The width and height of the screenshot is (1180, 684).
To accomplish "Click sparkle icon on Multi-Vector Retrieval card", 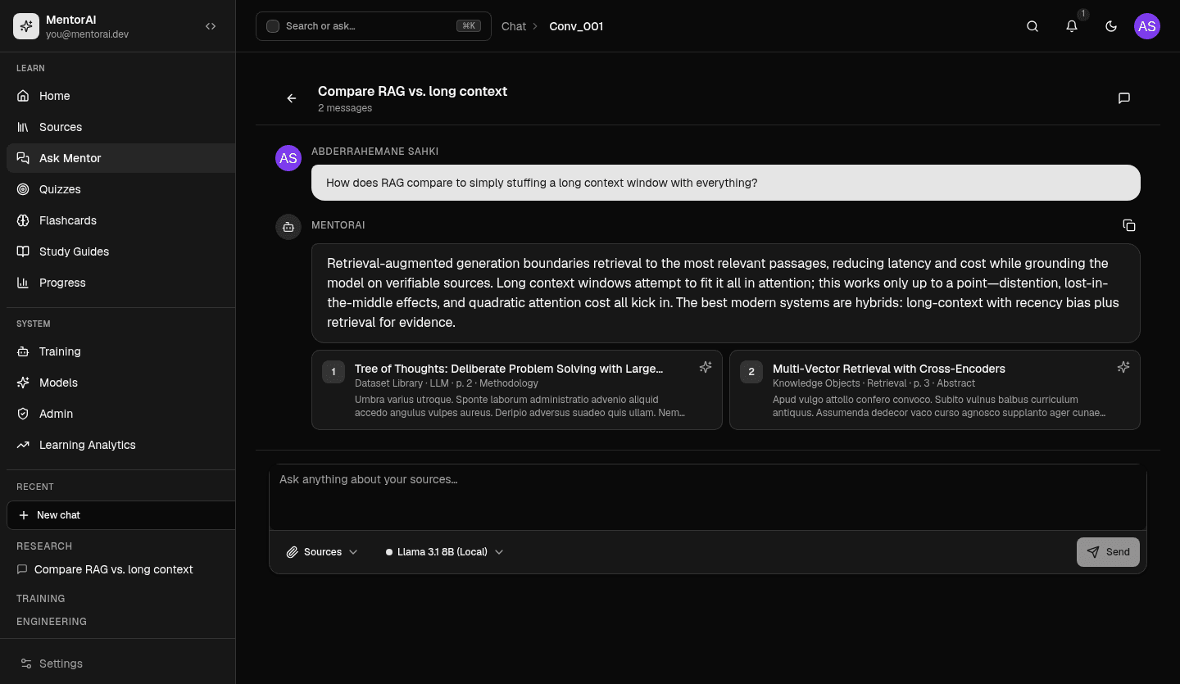I will 1123,368.
